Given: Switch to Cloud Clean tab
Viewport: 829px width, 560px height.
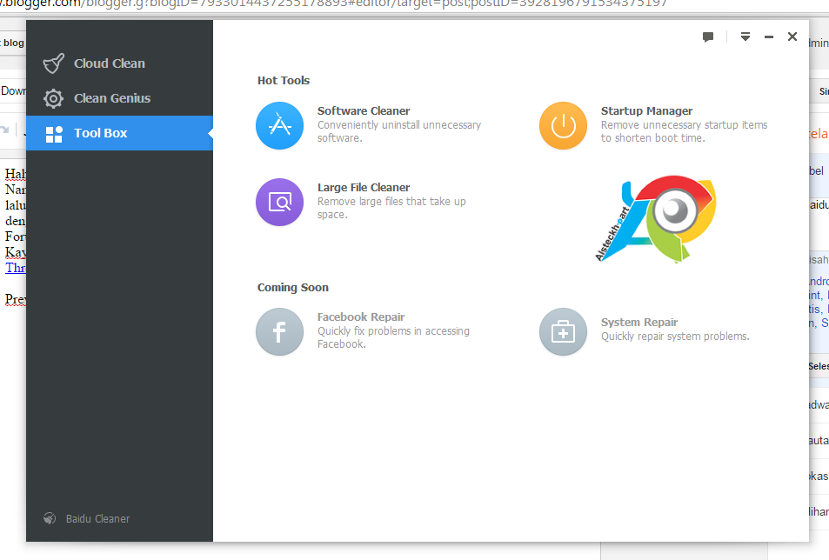Looking at the screenshot, I should click(x=119, y=63).
